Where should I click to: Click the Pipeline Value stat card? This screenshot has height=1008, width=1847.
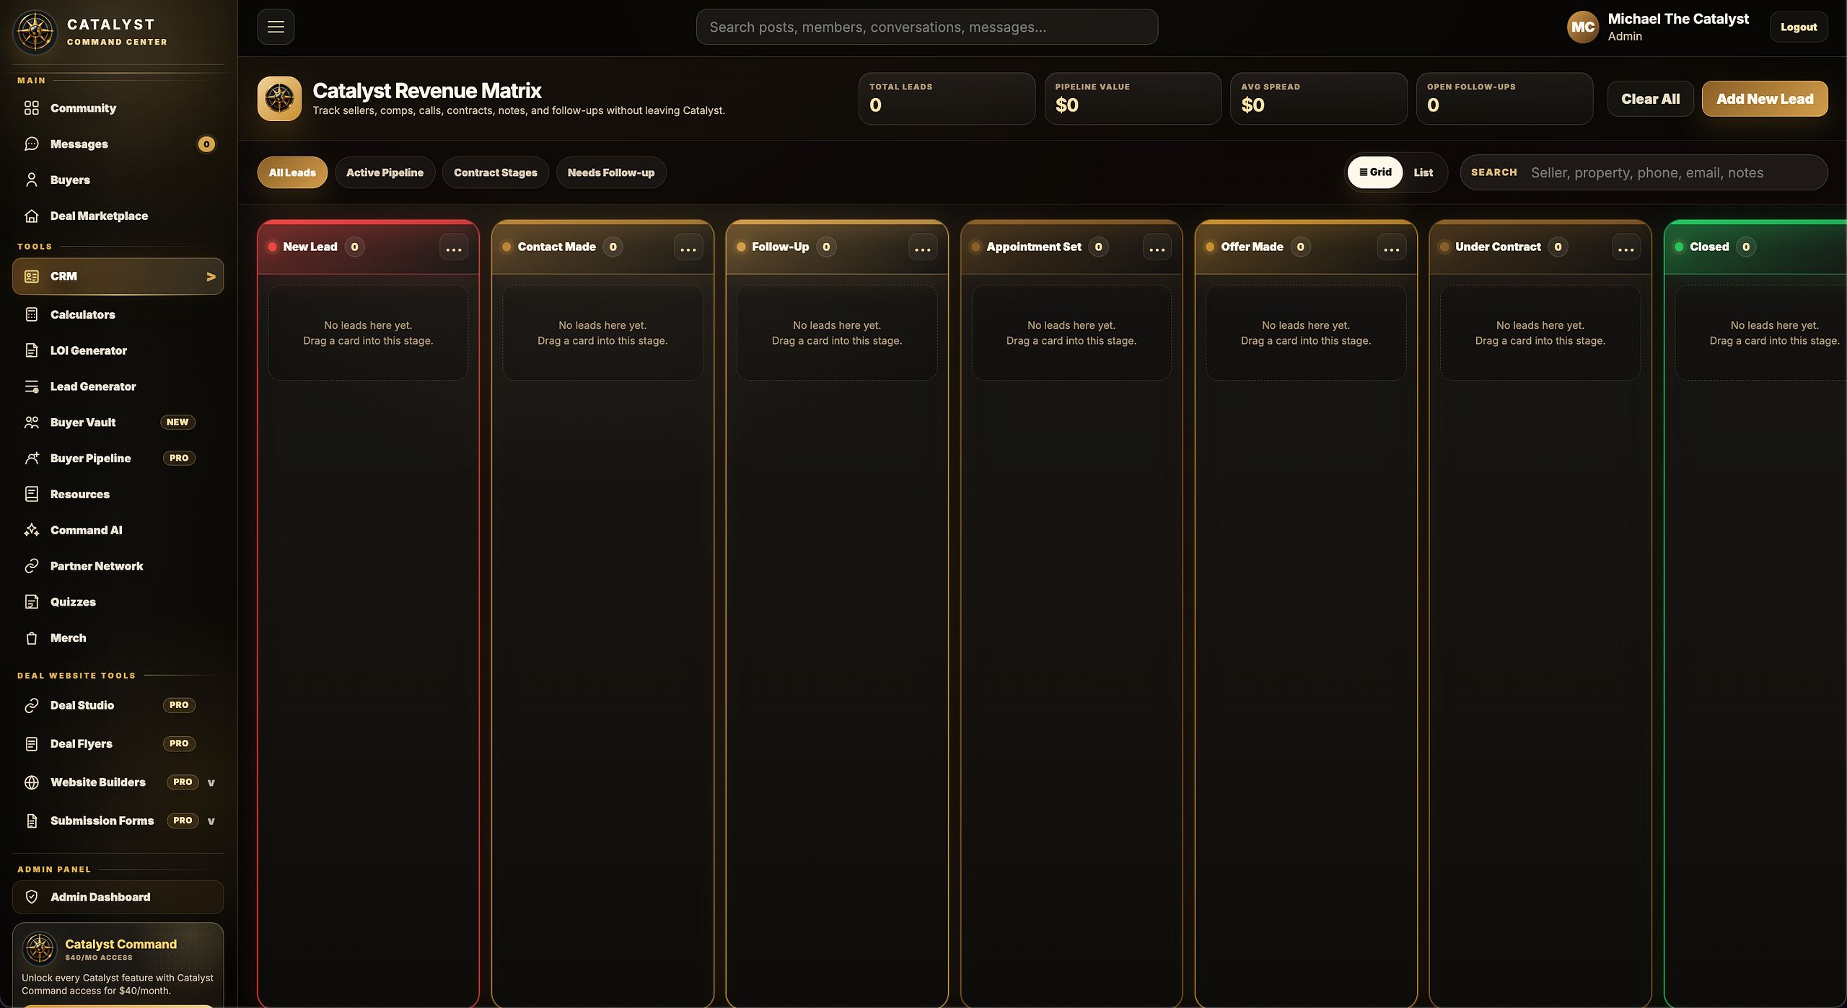(1133, 99)
